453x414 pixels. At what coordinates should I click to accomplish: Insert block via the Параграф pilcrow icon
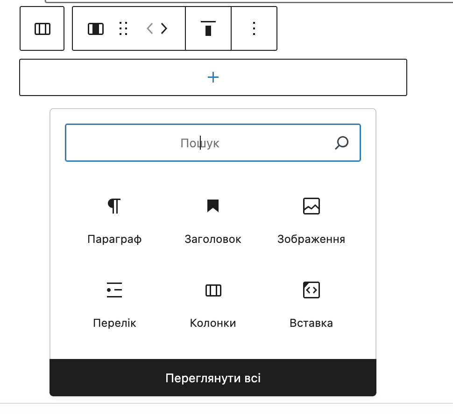pyautogui.click(x=114, y=206)
